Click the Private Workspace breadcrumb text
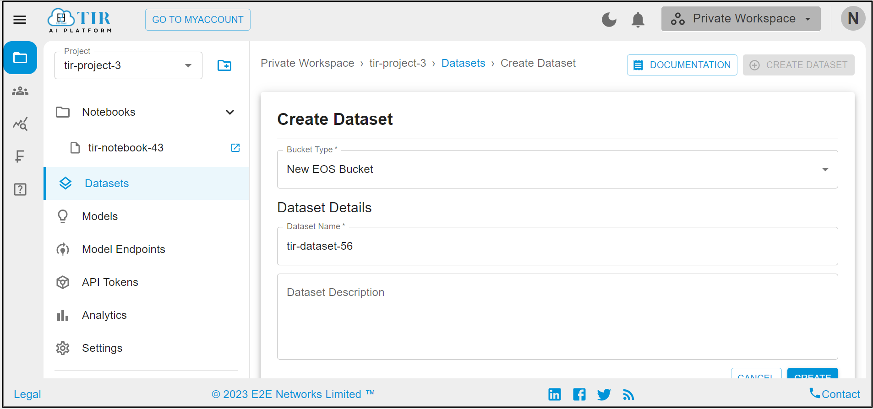 pos(307,63)
